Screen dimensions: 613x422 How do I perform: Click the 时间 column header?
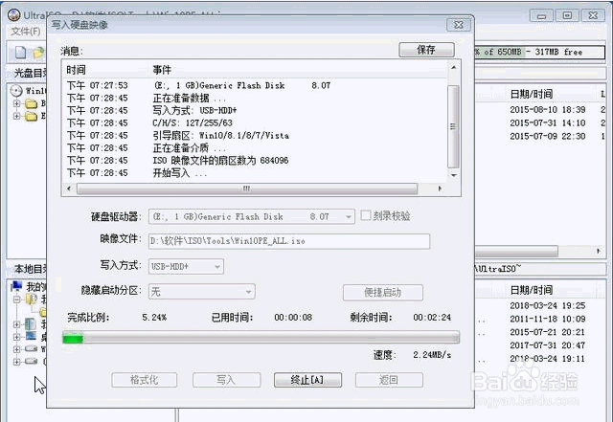point(76,70)
